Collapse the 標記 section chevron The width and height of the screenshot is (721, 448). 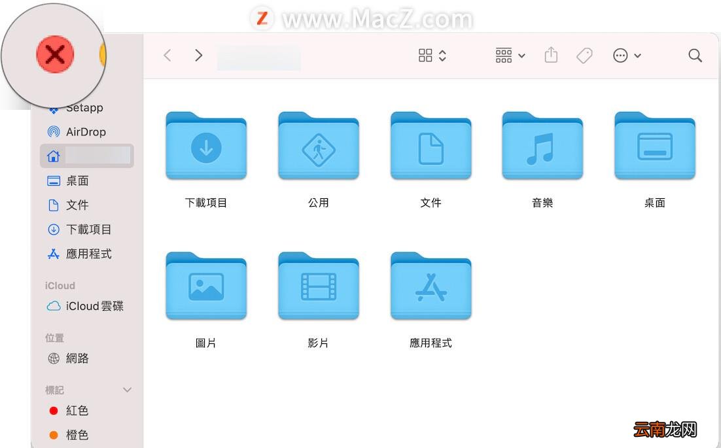128,390
